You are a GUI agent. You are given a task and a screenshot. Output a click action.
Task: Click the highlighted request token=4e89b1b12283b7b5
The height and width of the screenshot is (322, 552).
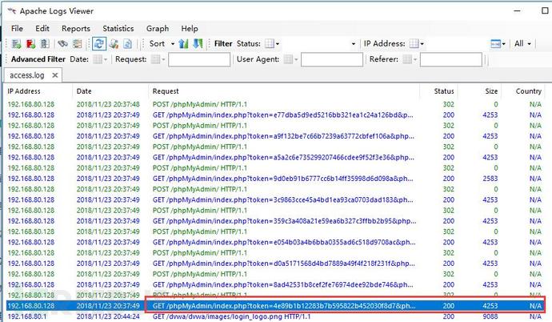pyautogui.click(x=284, y=306)
